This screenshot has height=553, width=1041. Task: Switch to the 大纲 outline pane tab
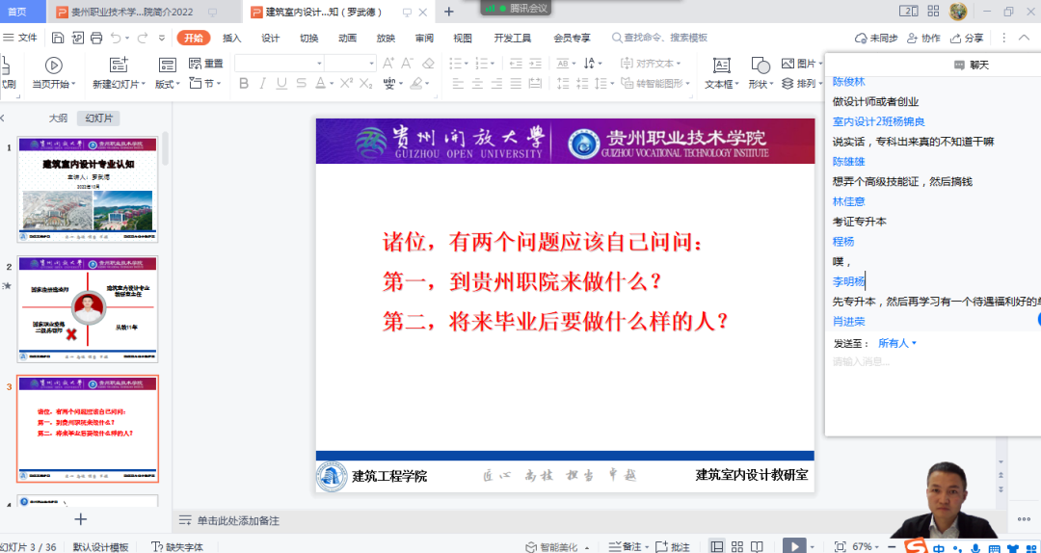point(58,118)
